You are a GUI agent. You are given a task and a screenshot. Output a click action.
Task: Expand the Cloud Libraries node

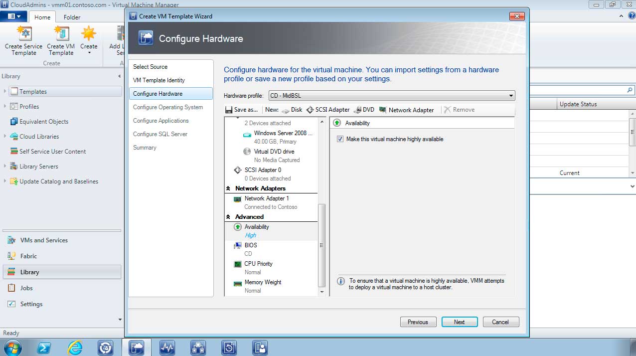(5, 136)
